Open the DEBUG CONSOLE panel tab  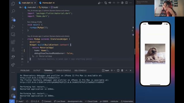click(x=64, y=71)
